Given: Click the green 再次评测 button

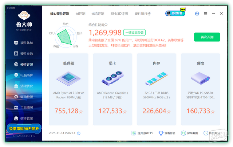Looking at the screenshot, I should [x=207, y=37].
